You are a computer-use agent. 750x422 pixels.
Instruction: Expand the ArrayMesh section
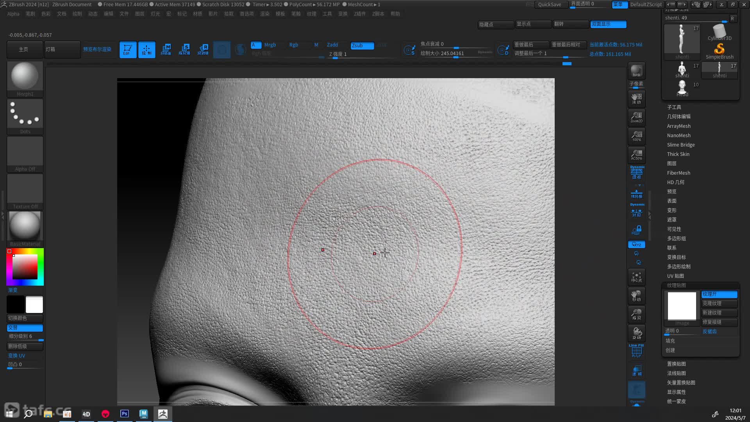click(x=679, y=126)
